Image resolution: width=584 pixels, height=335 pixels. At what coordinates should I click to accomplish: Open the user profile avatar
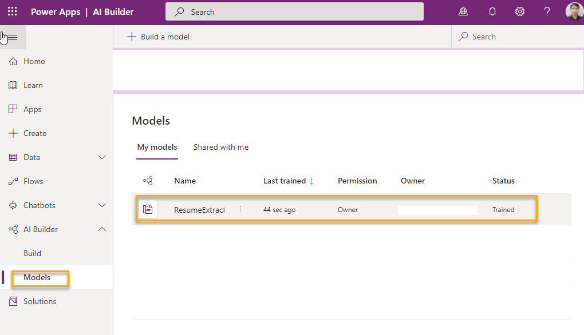point(574,11)
